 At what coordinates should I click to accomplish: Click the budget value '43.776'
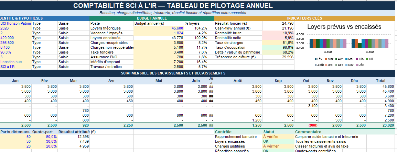(x=159, y=38)
